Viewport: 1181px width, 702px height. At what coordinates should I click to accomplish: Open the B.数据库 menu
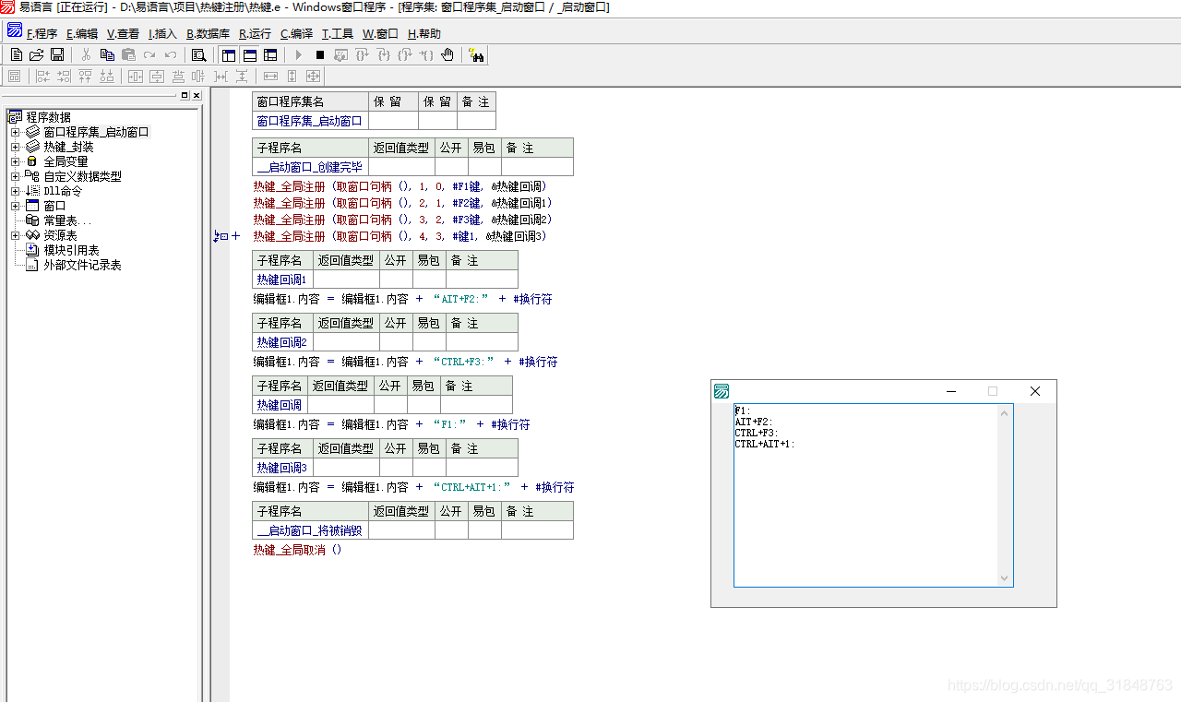(x=208, y=33)
